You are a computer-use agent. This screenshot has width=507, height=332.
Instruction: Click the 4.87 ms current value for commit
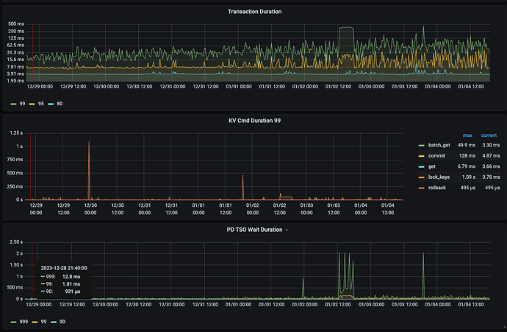point(491,156)
